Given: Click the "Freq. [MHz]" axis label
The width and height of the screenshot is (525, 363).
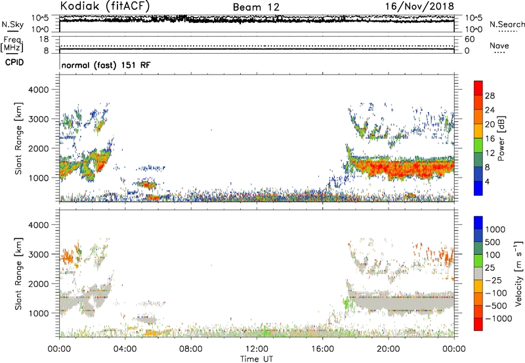Looking at the screenshot, I should (12, 45).
